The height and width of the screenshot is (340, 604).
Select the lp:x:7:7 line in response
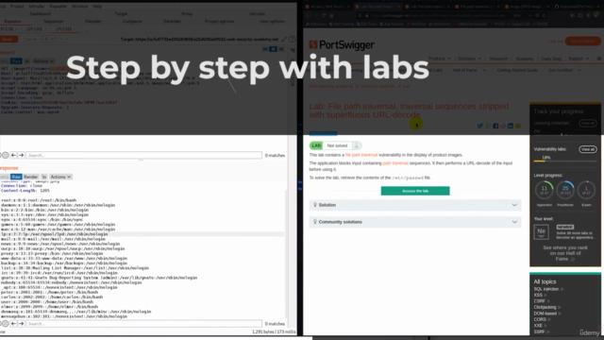click(55, 234)
